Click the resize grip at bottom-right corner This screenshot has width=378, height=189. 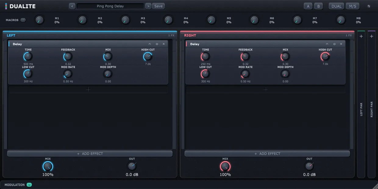tap(375, 186)
